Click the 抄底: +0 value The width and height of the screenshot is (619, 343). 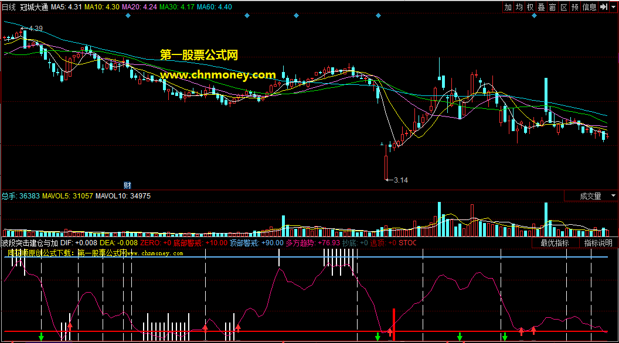click(x=355, y=243)
